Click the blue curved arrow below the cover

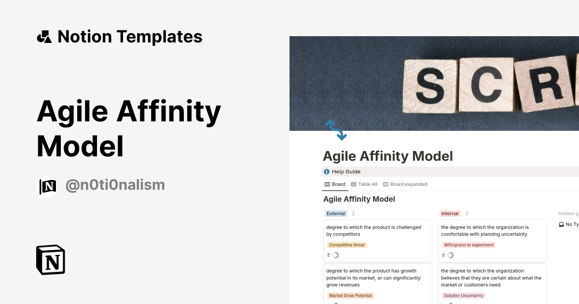(336, 129)
